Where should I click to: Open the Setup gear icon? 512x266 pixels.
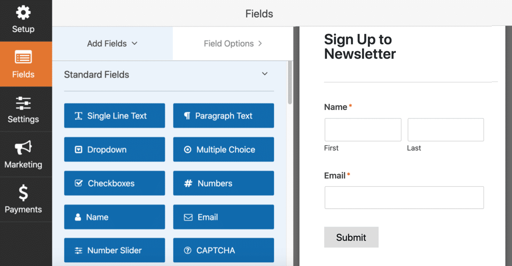(23, 12)
